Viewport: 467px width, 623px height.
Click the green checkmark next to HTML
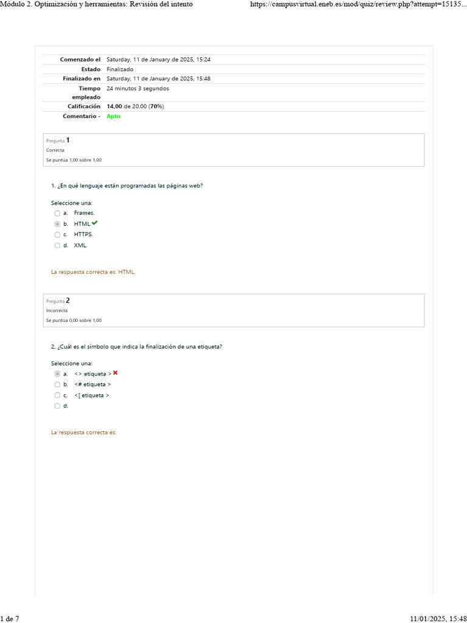[95, 223]
